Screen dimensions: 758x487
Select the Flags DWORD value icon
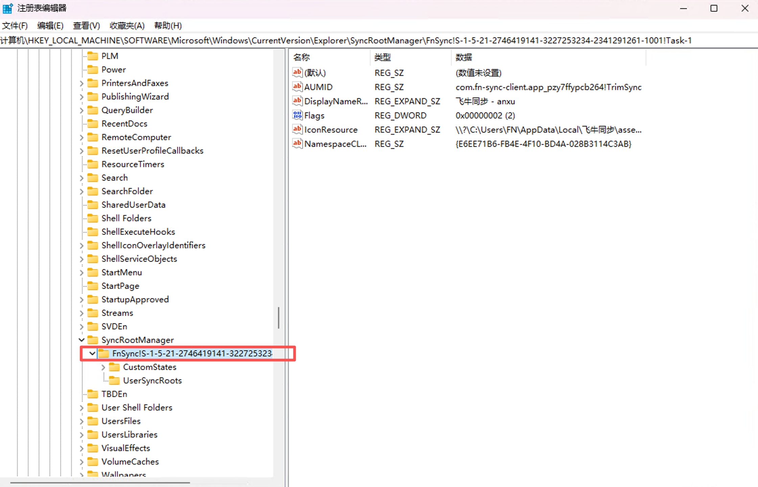click(x=297, y=115)
